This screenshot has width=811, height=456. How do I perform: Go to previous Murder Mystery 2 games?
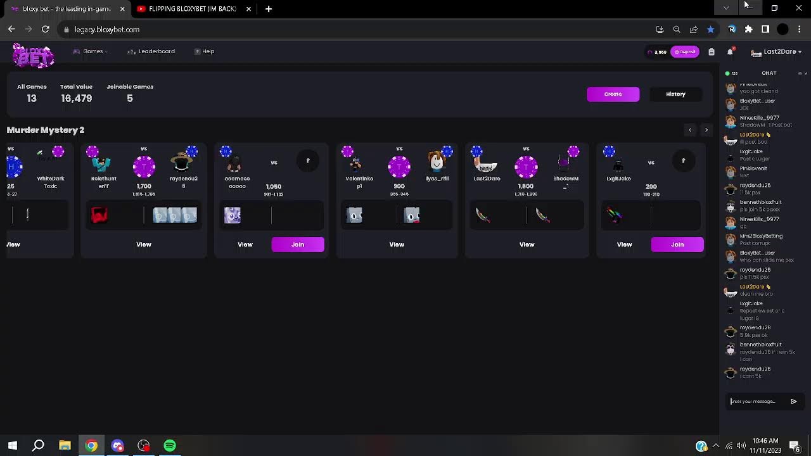pyautogui.click(x=690, y=130)
